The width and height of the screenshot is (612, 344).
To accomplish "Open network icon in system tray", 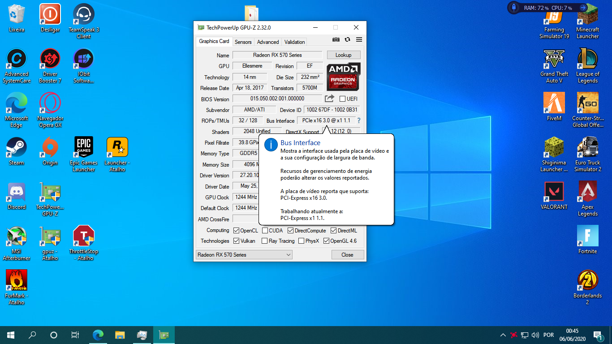I will (525, 335).
